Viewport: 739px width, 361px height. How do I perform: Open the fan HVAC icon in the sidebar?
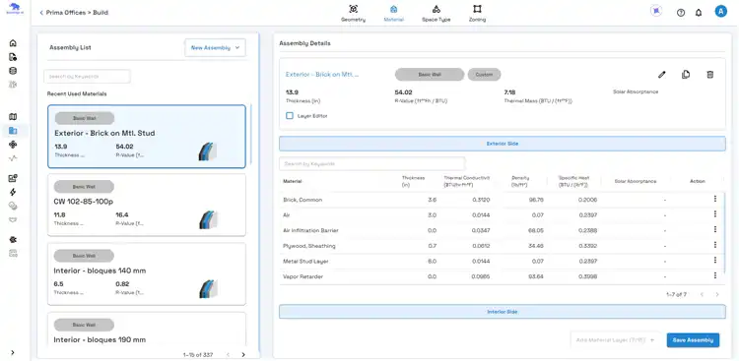(x=13, y=145)
